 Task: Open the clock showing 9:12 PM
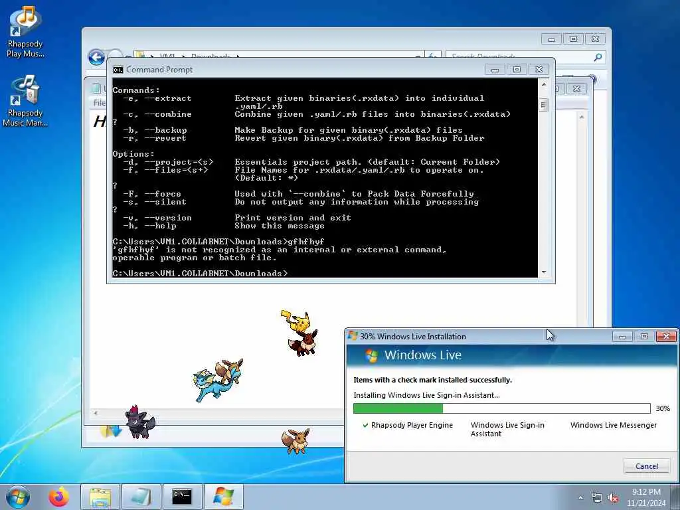[x=646, y=497]
